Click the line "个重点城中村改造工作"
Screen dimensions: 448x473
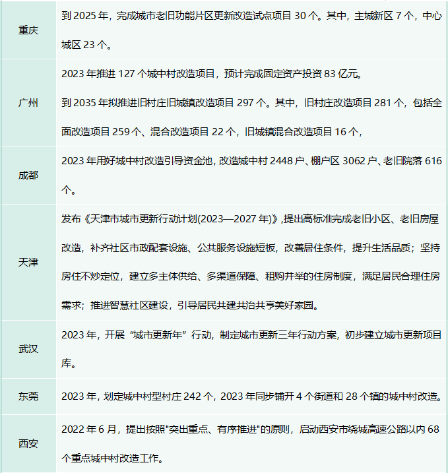click(112, 458)
